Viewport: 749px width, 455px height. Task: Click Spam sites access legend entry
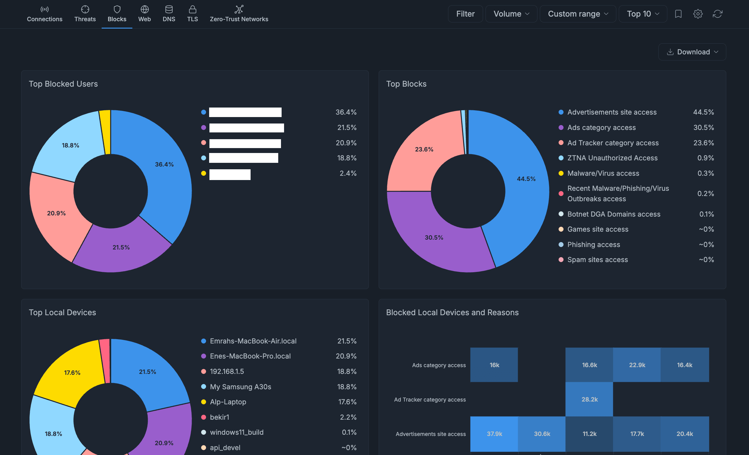[x=598, y=260]
